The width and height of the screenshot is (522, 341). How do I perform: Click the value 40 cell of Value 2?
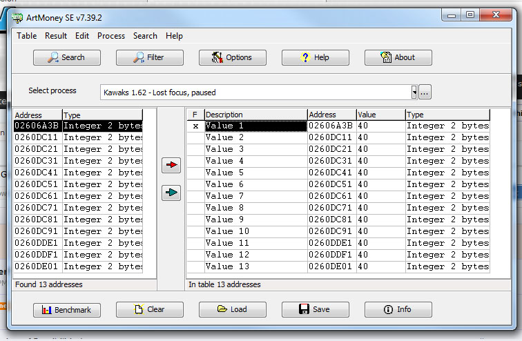point(381,138)
